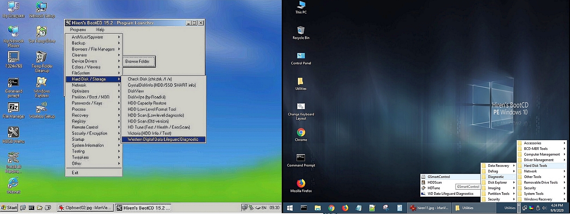Expand Recovery submenu
Image resolution: width=570 pixels, height=214 pixels.
pyautogui.click(x=94, y=115)
